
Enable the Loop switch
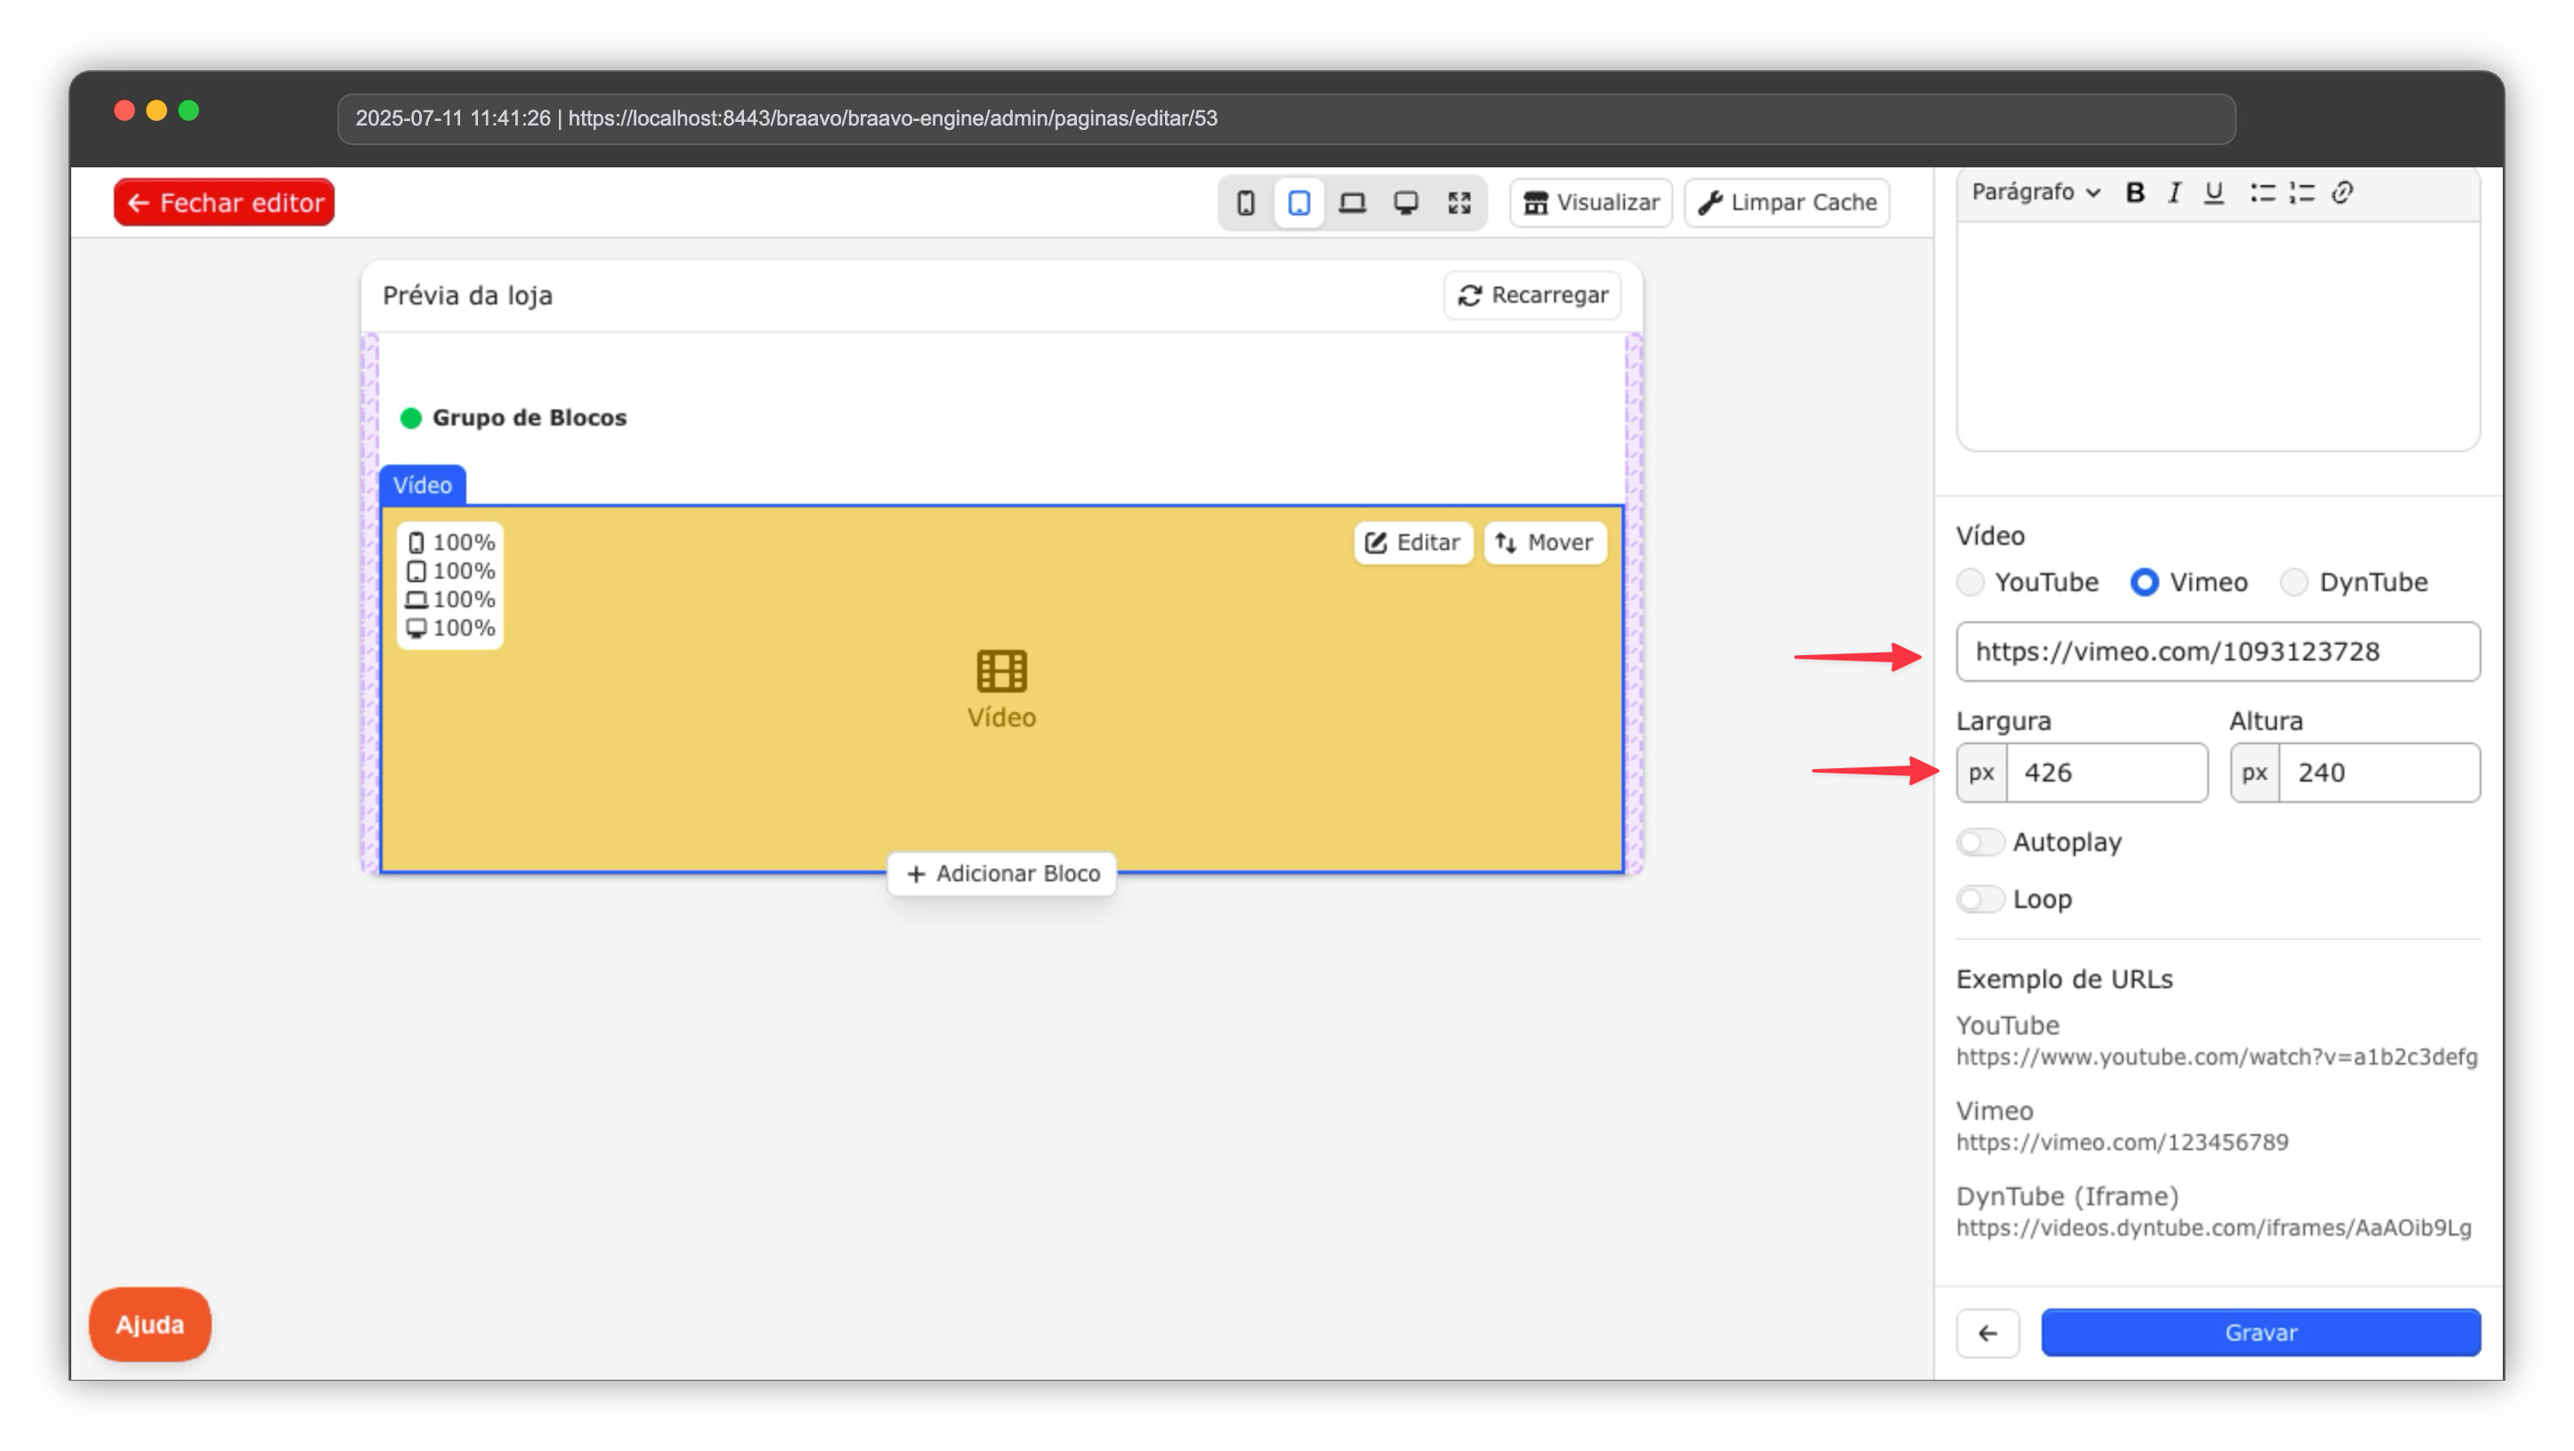coord(1980,899)
